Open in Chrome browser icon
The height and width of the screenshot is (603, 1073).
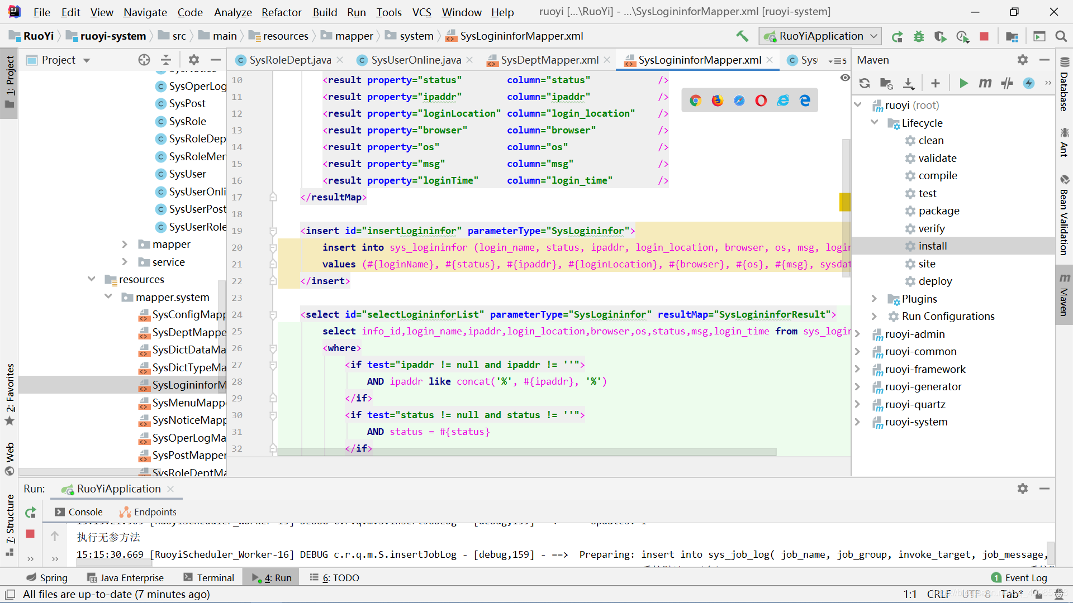(x=695, y=100)
